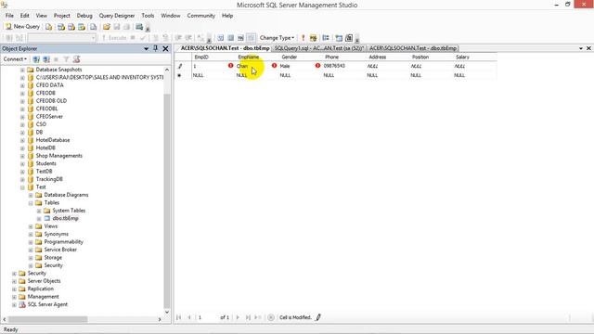Go to last record navigation button
The height and width of the screenshot is (334, 594).
click(x=248, y=317)
